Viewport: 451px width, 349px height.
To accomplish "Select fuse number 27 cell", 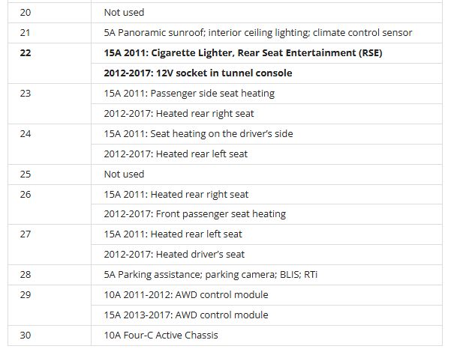I will [x=26, y=234].
